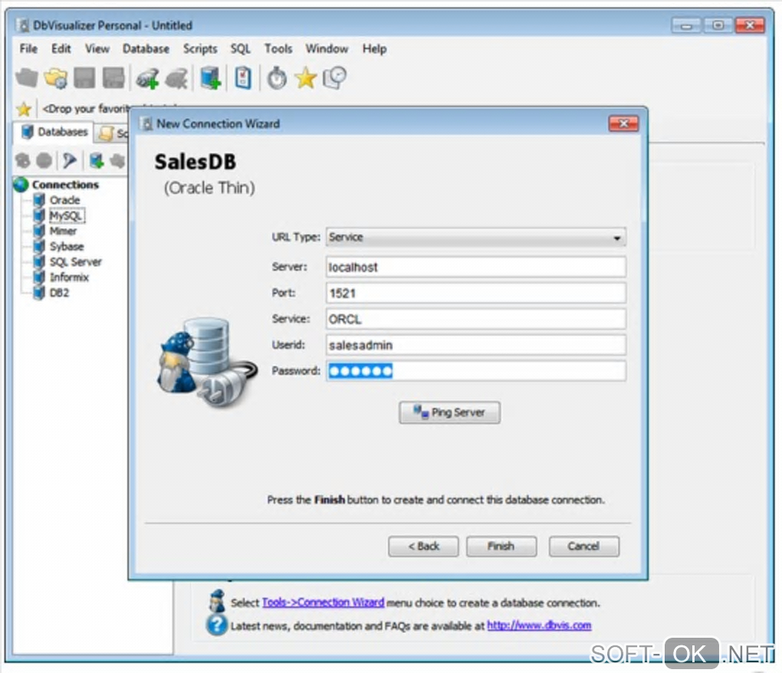Open the File menu
The width and height of the screenshot is (782, 673).
pyautogui.click(x=28, y=49)
